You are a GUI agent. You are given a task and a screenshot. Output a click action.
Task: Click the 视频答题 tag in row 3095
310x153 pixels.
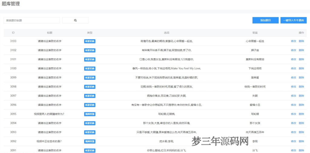click(x=90, y=114)
